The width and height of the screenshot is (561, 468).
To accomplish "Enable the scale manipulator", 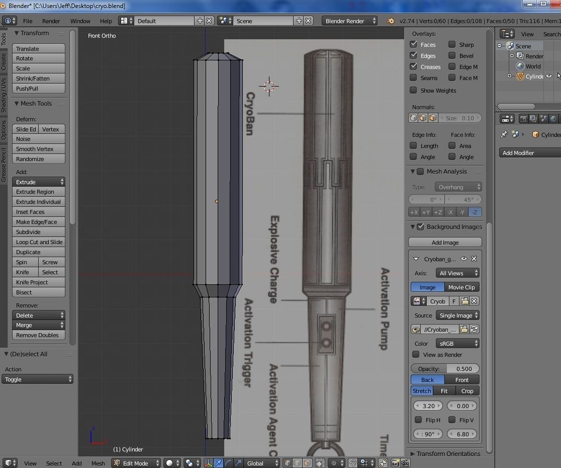I will 238,463.
